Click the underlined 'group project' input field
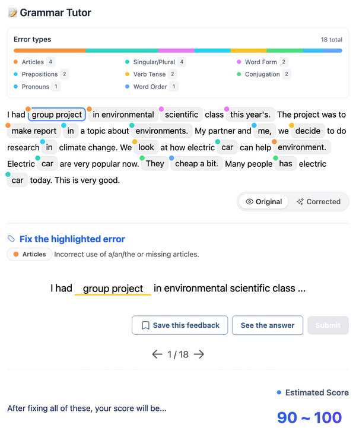 pos(113,289)
